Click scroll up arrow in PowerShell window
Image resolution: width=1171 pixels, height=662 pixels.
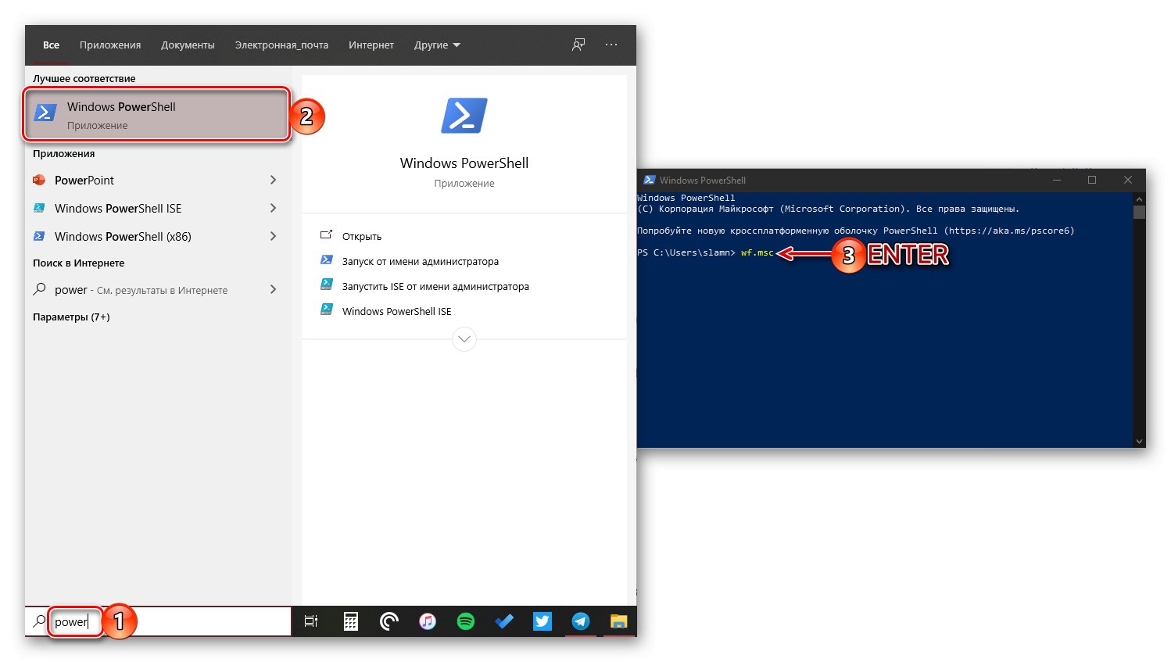1140,199
